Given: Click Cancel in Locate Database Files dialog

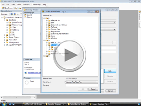Looking at the screenshot, I should tap(93, 89).
